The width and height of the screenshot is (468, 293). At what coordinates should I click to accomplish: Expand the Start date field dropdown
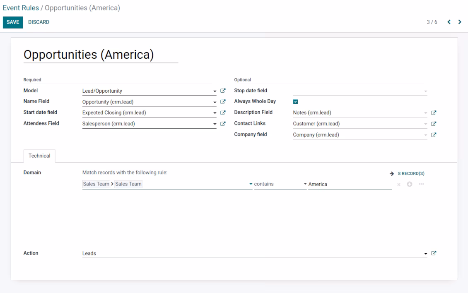(x=215, y=113)
